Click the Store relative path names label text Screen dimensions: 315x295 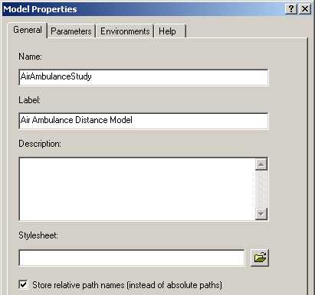click(127, 285)
